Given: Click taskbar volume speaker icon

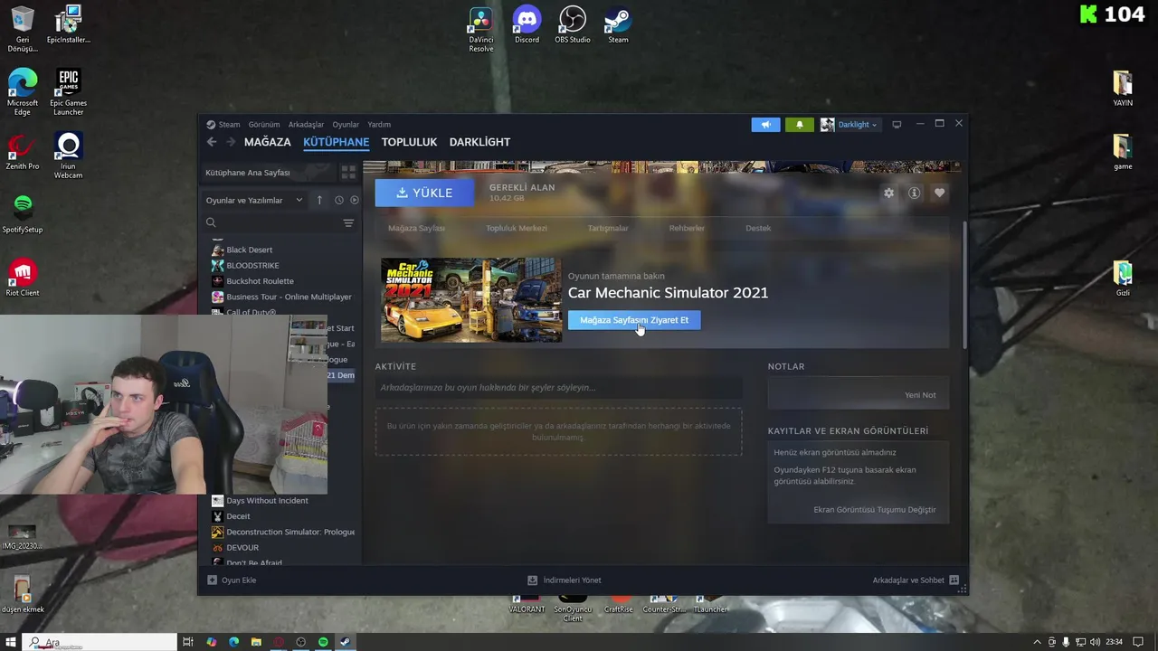Looking at the screenshot, I should click(x=1096, y=642).
